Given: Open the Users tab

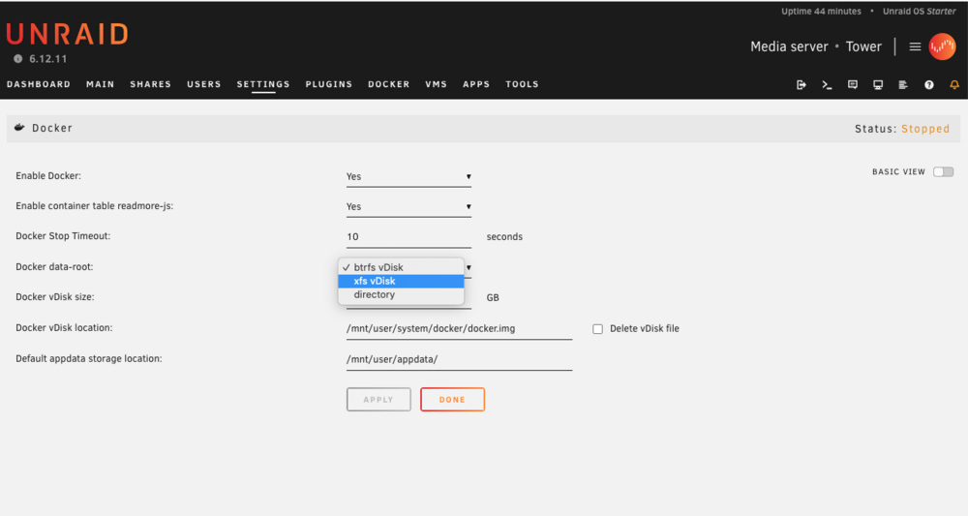Looking at the screenshot, I should (203, 84).
